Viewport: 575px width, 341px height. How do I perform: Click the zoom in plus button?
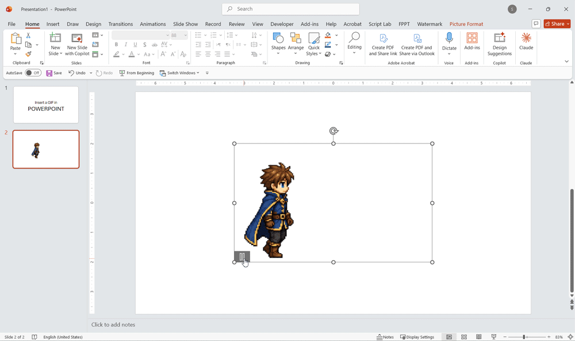549,337
